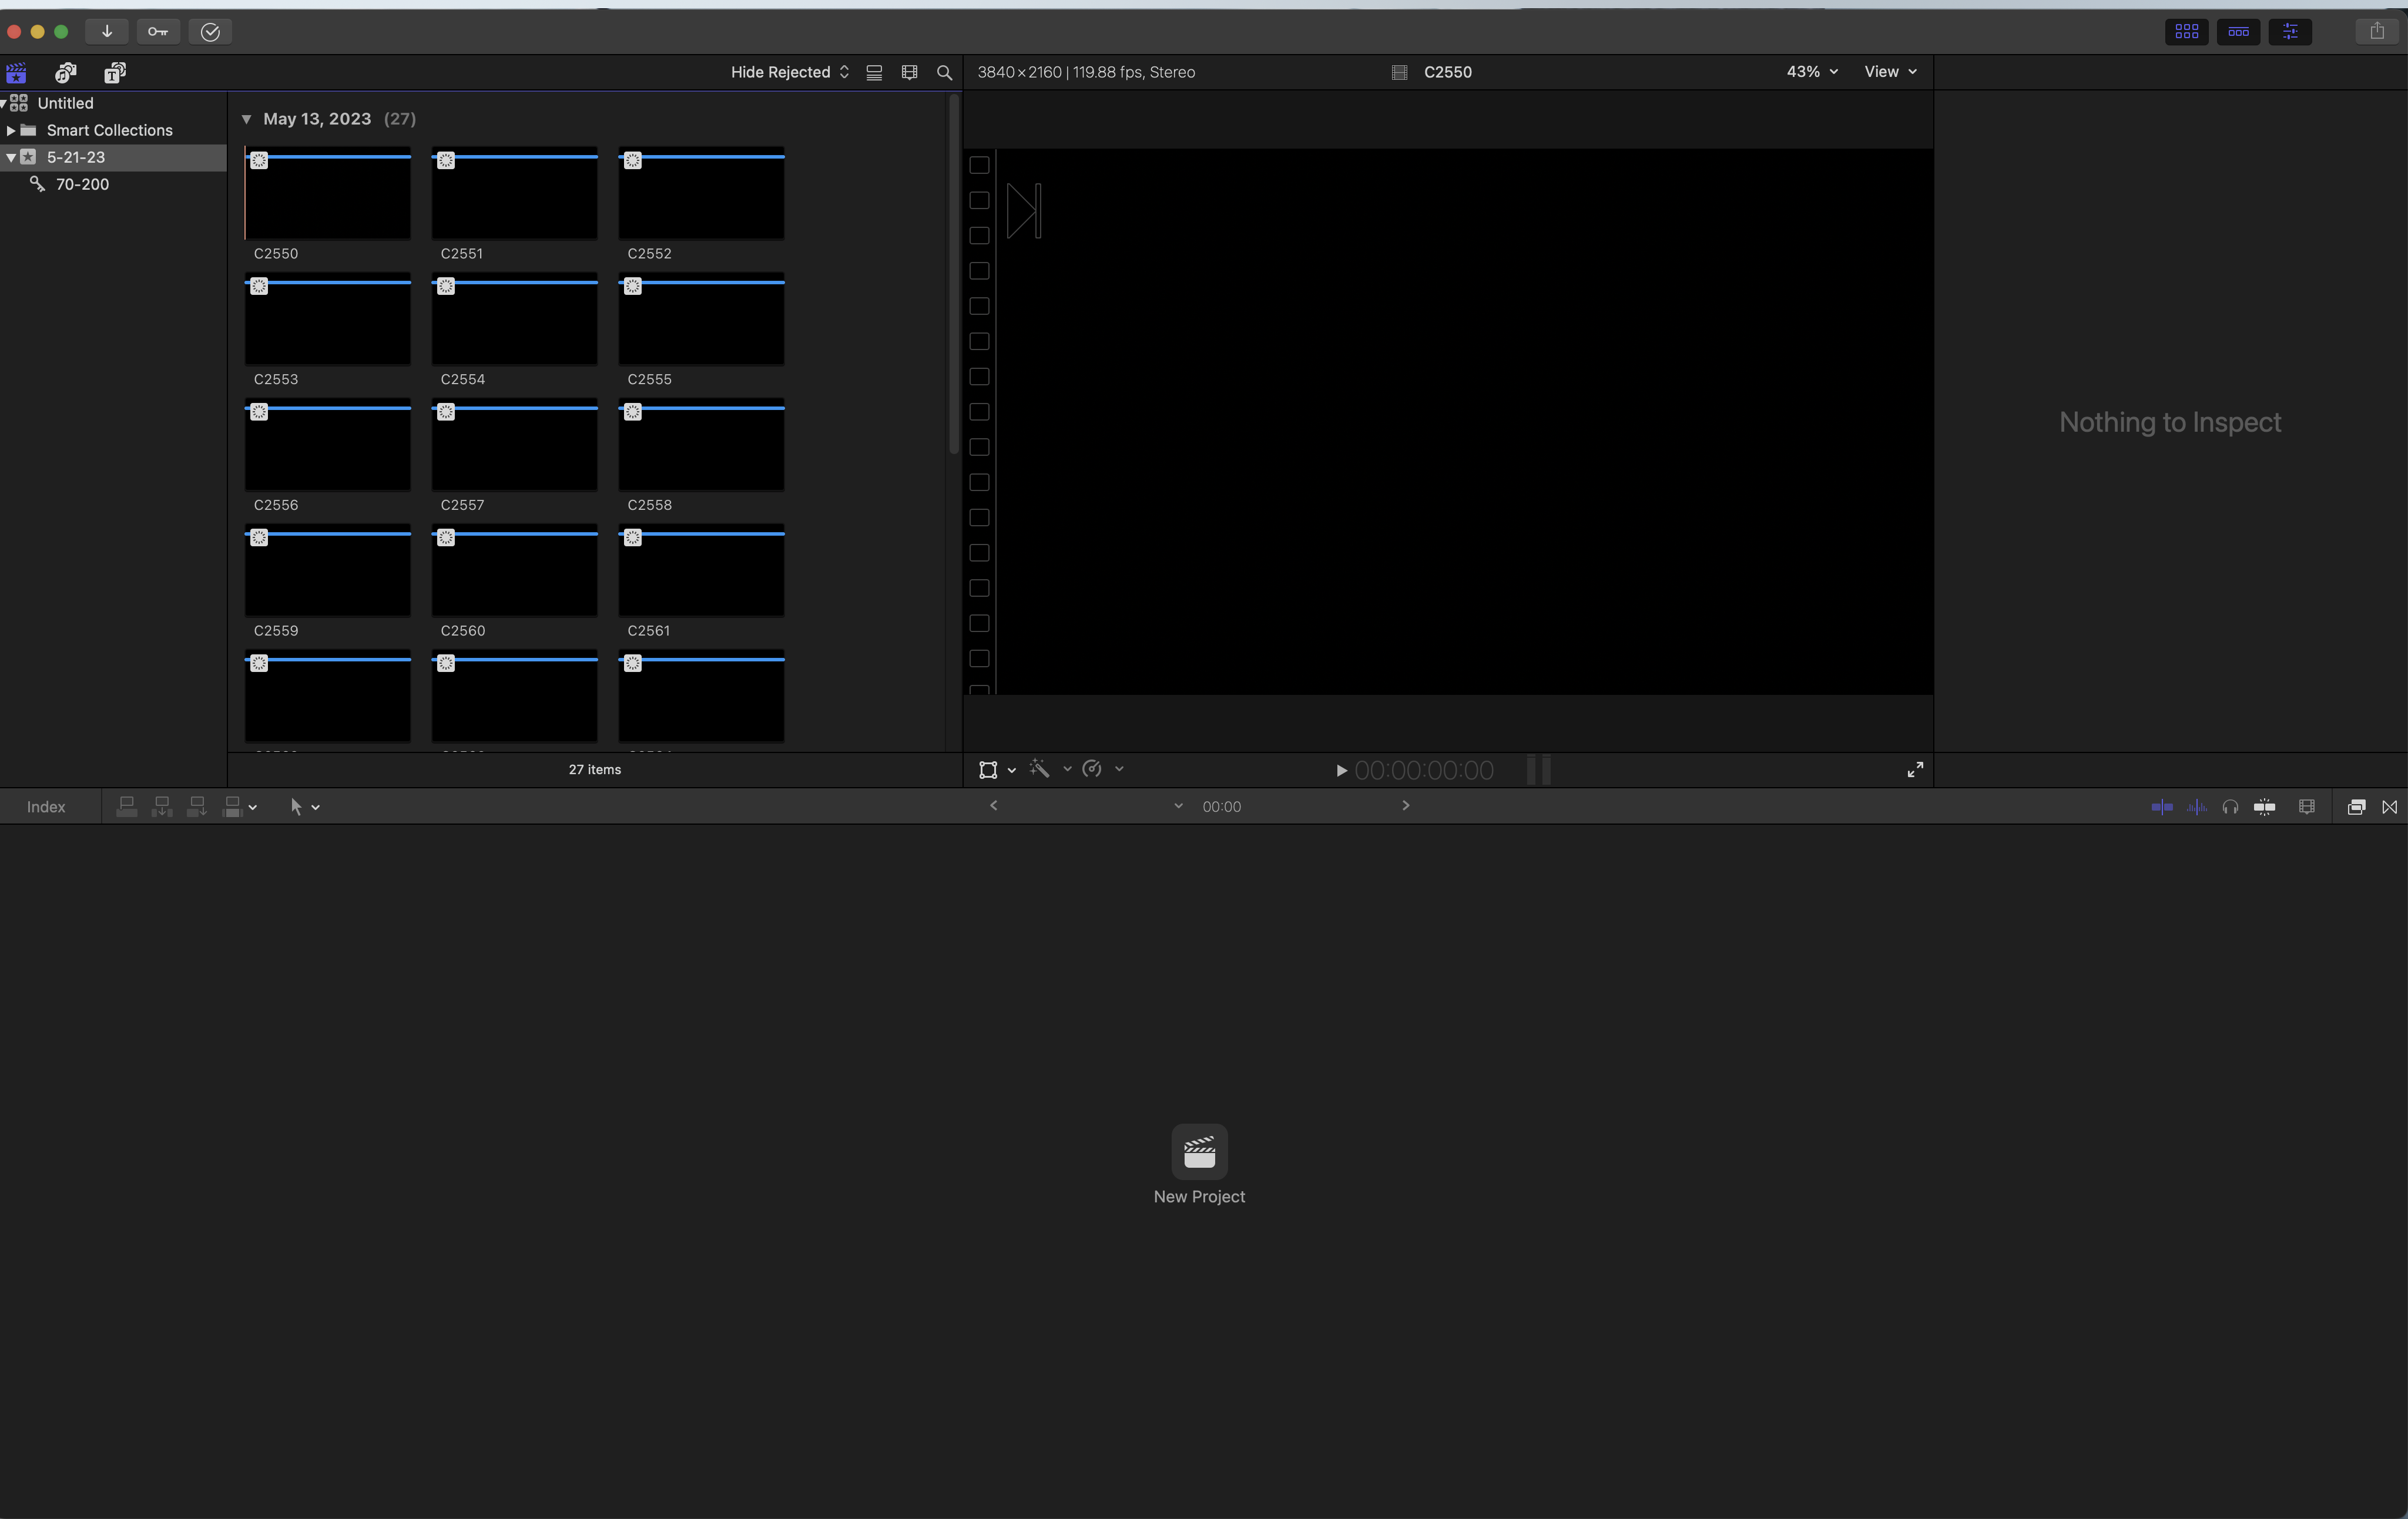Enter full screen viewer mode

click(x=1915, y=769)
